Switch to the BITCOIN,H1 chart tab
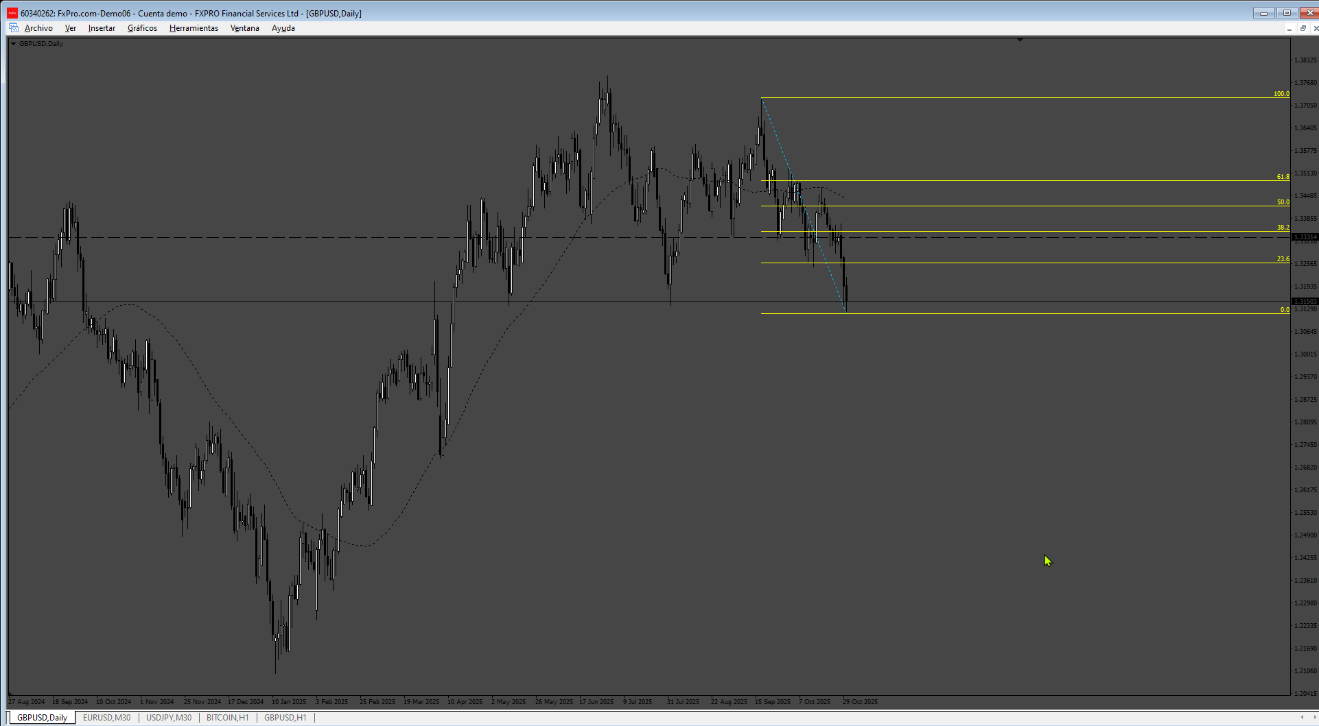1319x726 pixels. 227,718
